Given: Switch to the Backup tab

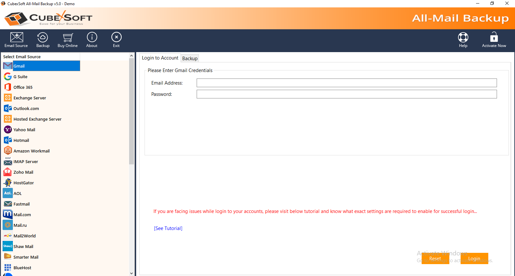Looking at the screenshot, I should (190, 59).
